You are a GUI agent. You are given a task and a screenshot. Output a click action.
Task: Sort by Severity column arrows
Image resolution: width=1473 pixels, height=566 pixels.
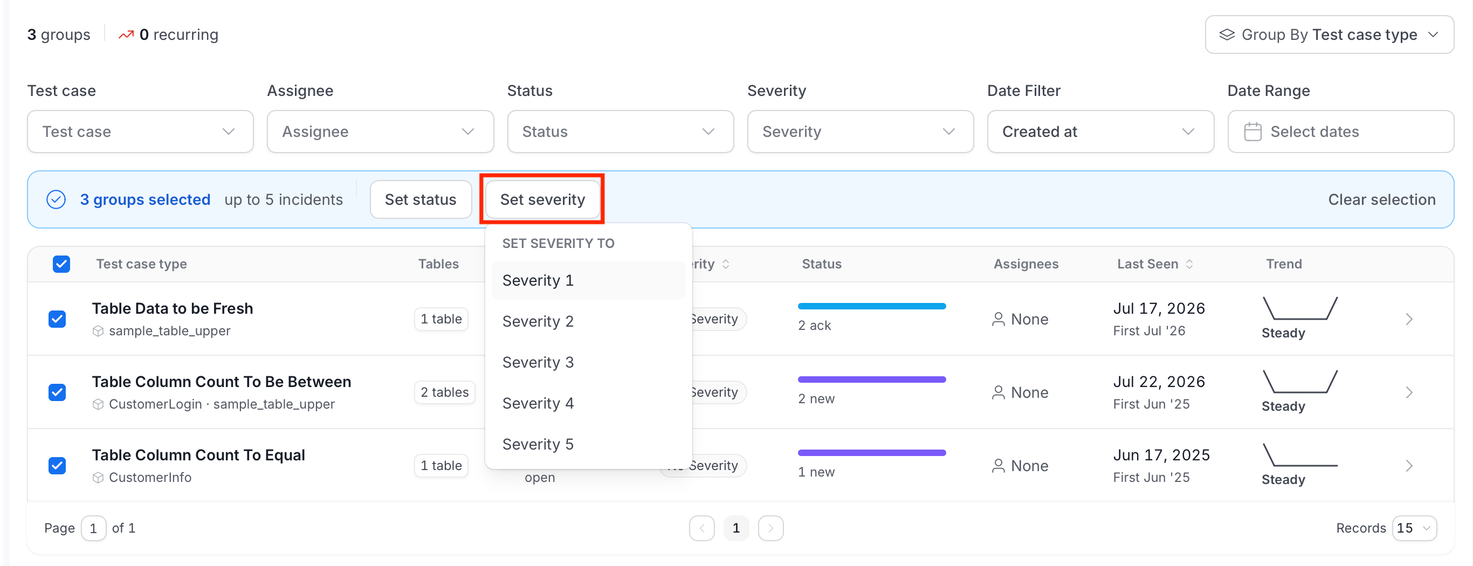726,264
